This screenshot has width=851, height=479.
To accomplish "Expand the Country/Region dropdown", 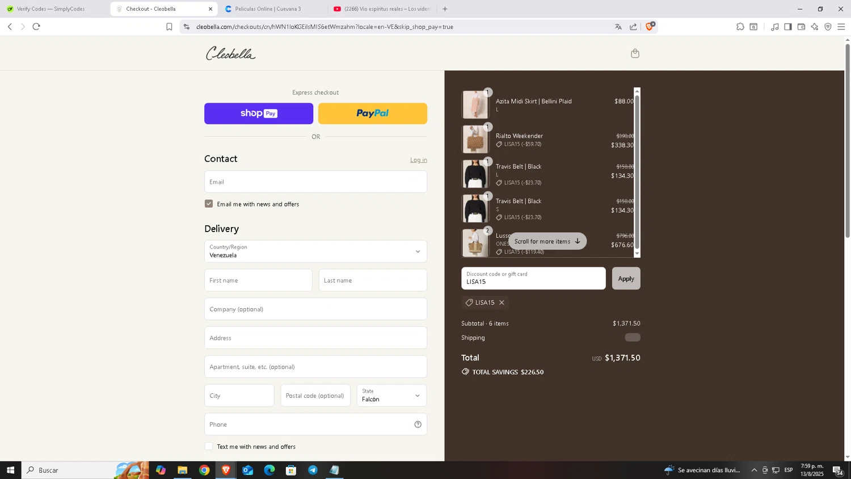I will pyautogui.click(x=315, y=251).
